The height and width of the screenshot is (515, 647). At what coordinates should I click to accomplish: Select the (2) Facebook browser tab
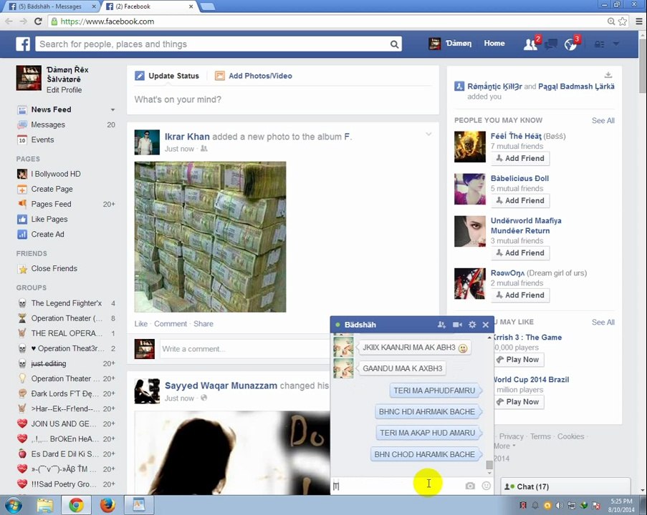[150, 6]
